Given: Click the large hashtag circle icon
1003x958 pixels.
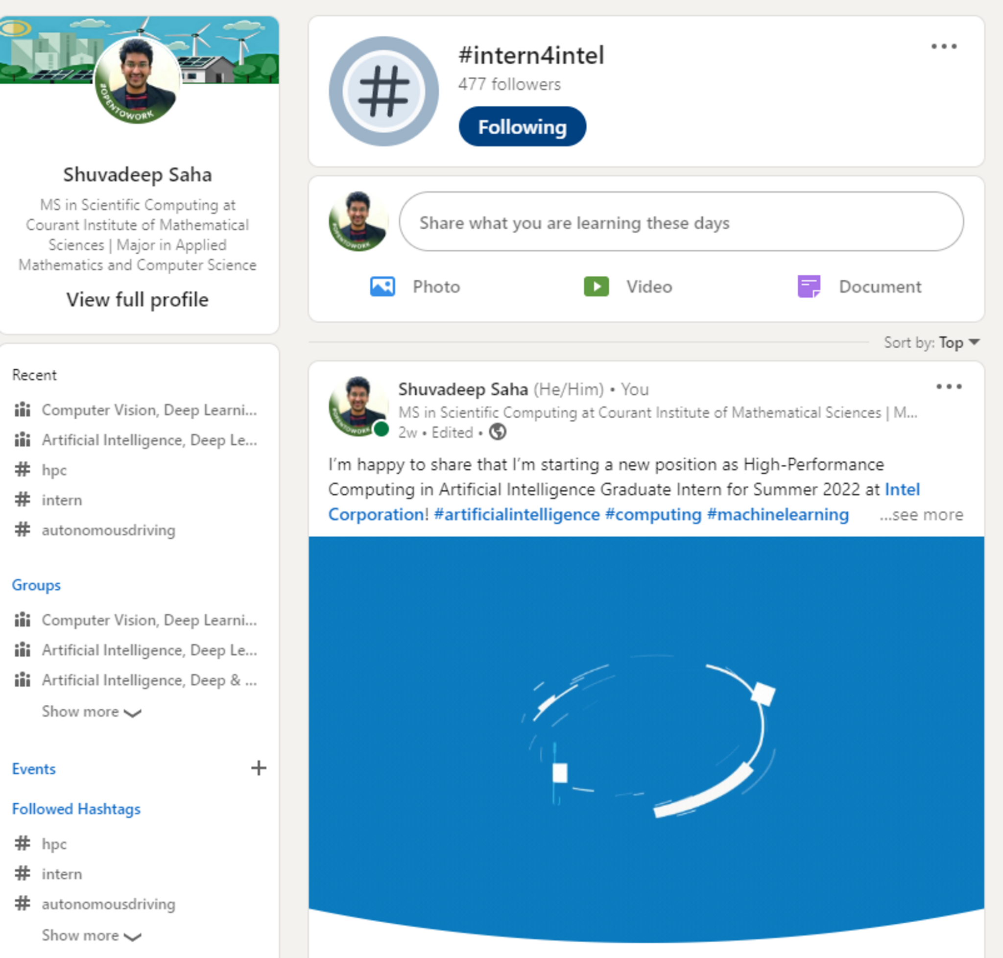Looking at the screenshot, I should point(383,92).
